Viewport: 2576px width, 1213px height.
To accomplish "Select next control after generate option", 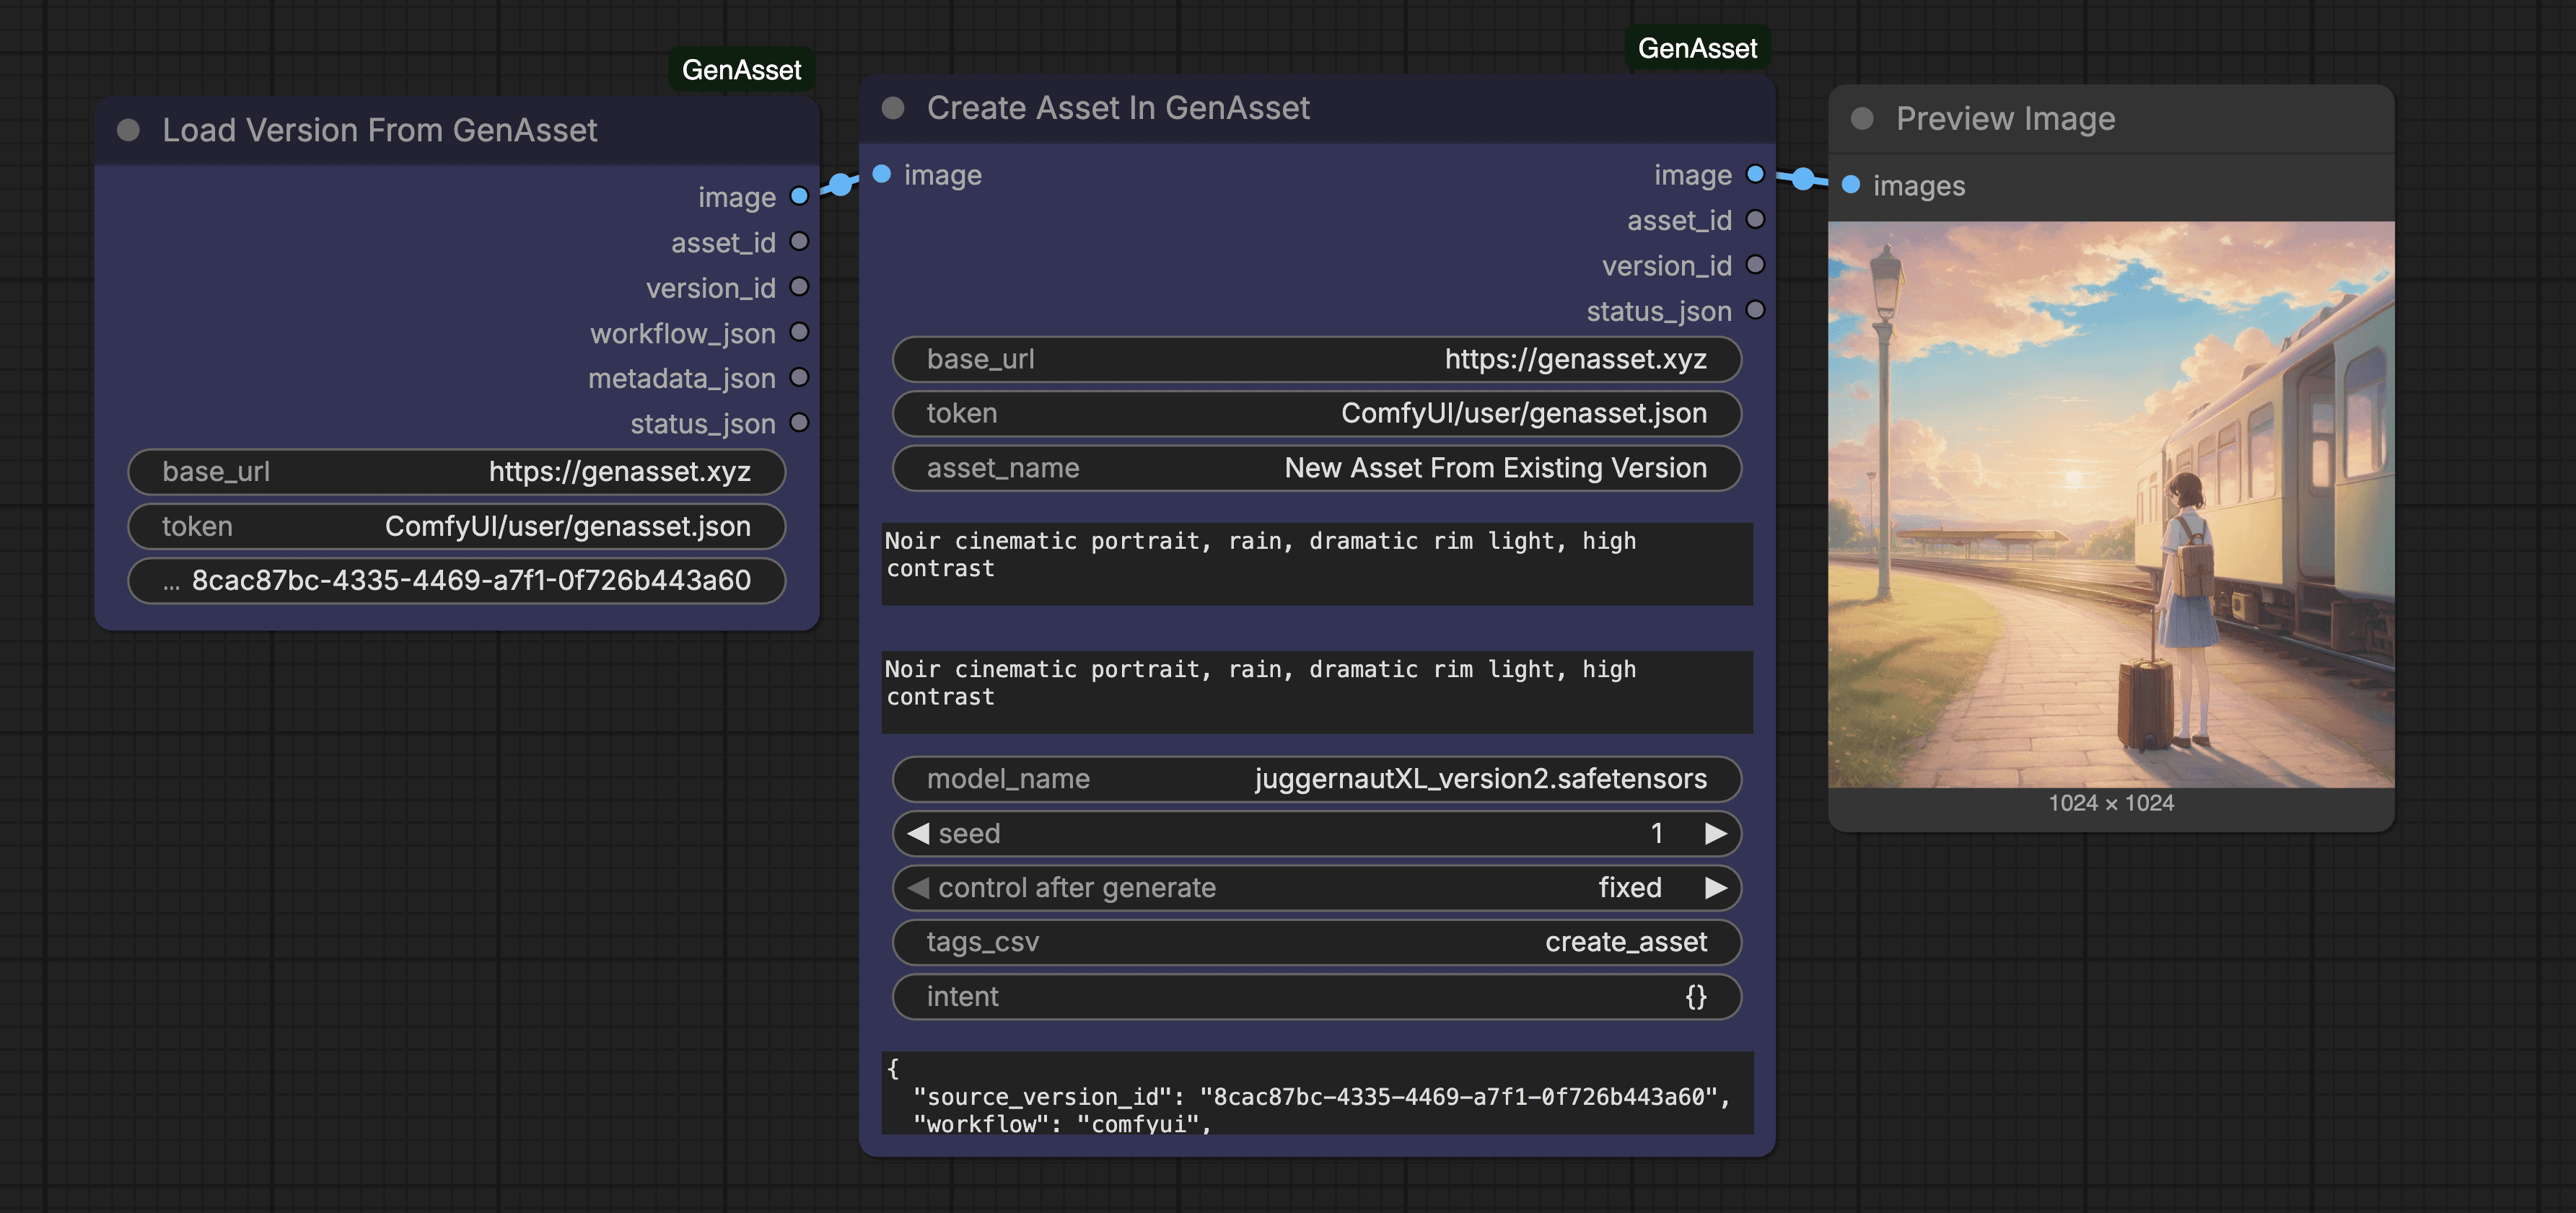I will (x=1715, y=888).
